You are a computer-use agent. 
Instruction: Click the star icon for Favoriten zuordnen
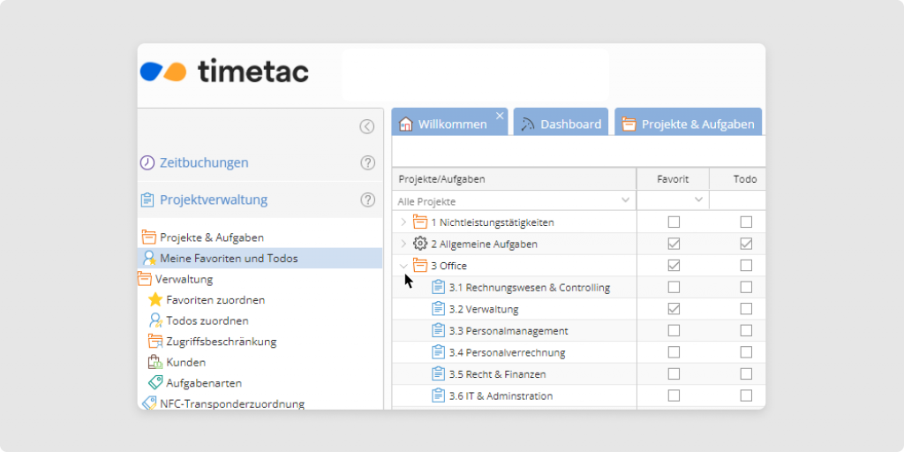(x=155, y=300)
